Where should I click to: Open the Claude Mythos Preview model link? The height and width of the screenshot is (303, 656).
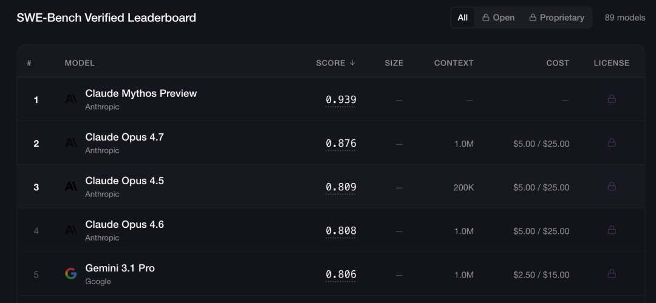[x=141, y=93]
